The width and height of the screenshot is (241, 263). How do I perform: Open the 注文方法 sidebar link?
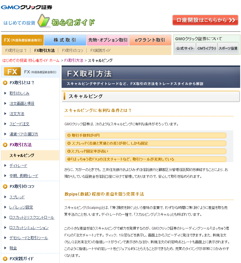pyautogui.click(x=17, y=114)
